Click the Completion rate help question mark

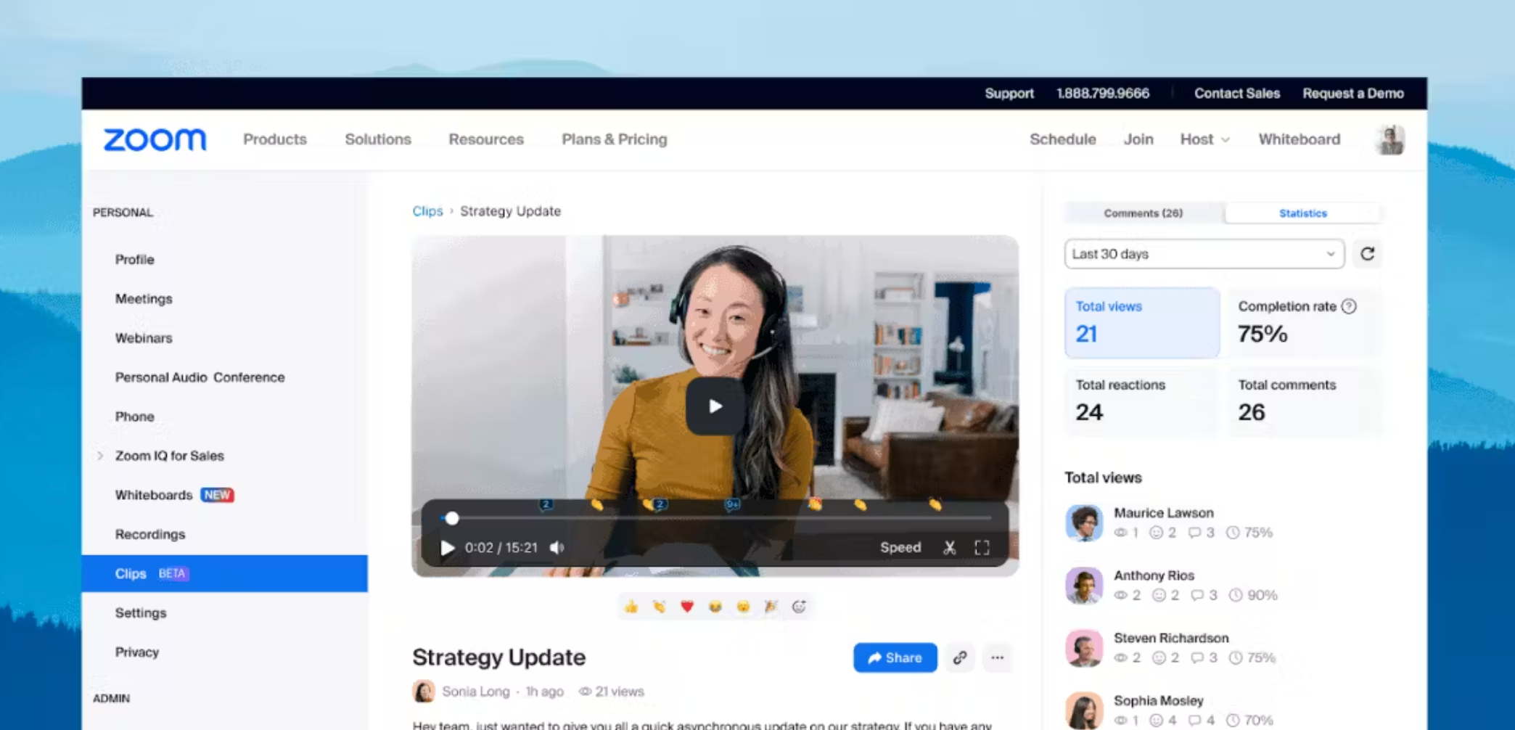(1349, 306)
